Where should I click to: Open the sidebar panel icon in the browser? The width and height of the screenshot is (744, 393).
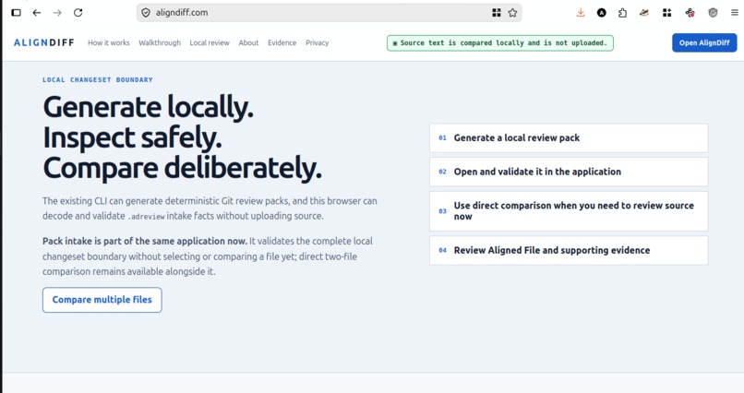coord(16,13)
